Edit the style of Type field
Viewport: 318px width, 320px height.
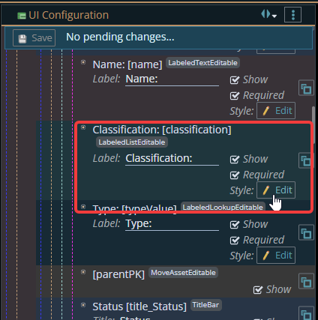(276, 256)
